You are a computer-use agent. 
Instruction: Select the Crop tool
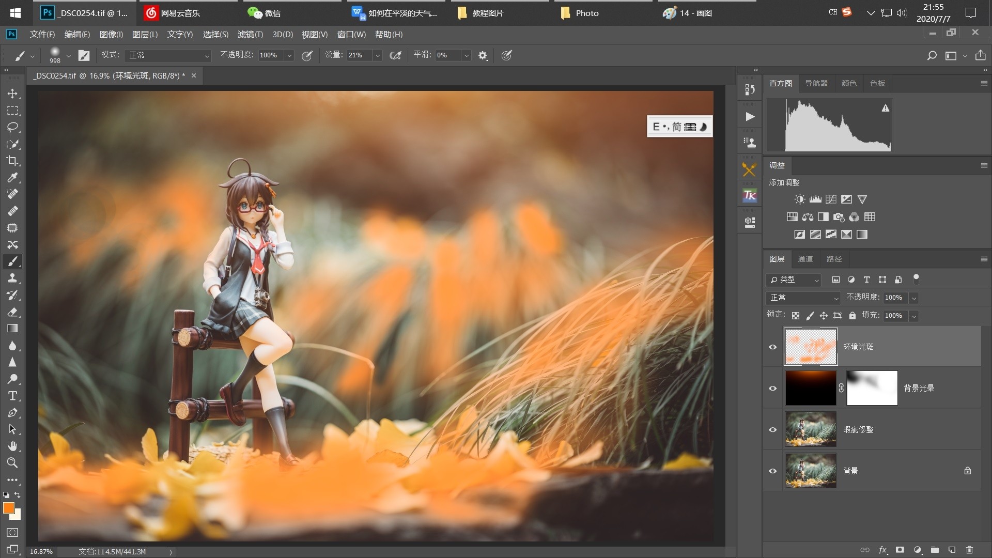[12, 161]
